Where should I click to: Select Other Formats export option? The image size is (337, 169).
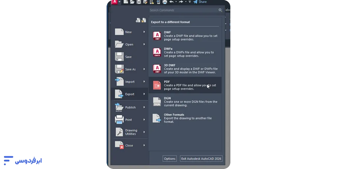click(185, 118)
